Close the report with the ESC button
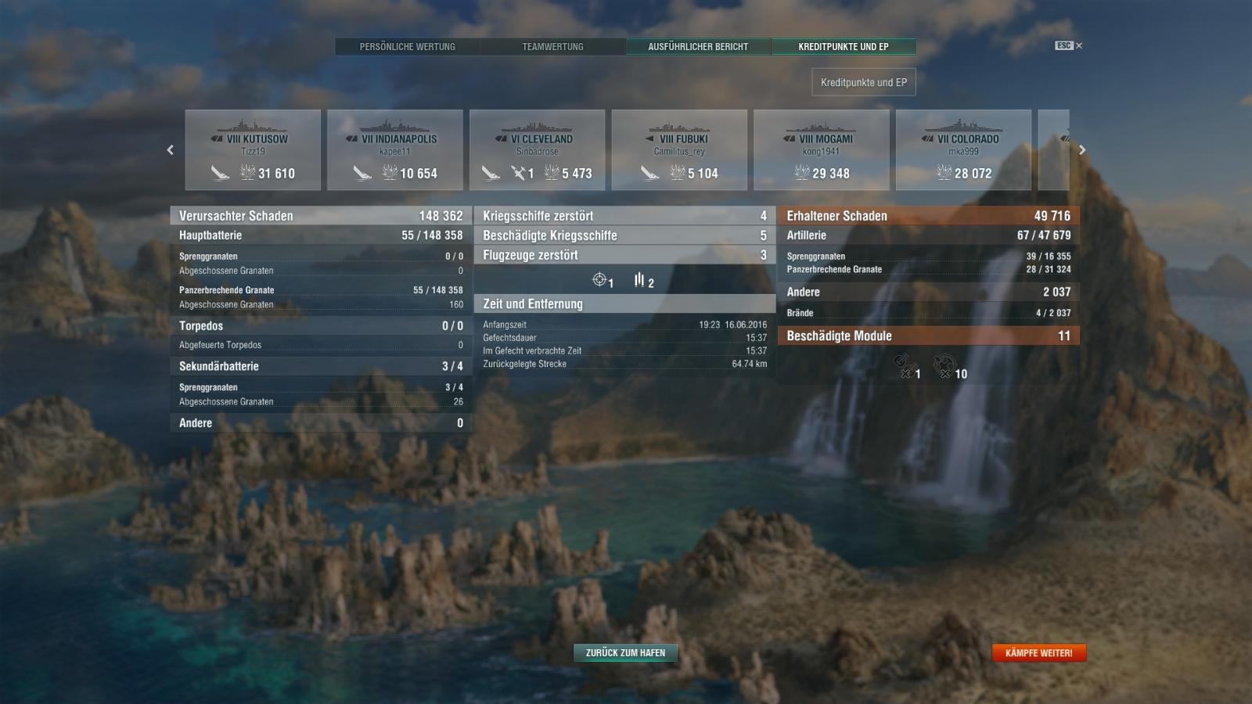The image size is (1252, 704). point(1068,45)
